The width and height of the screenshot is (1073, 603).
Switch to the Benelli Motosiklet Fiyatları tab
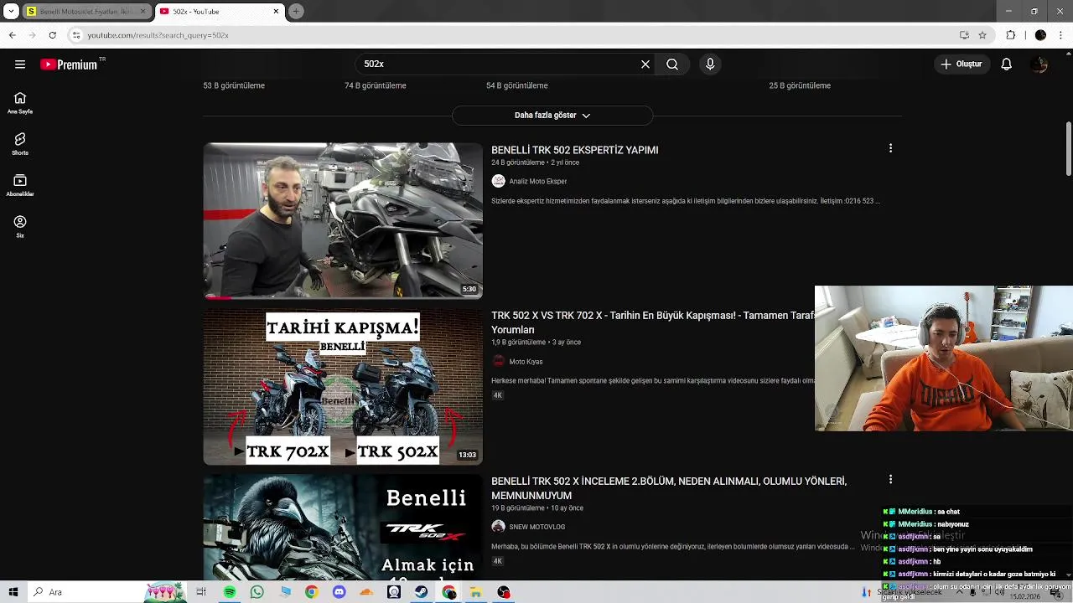pyautogui.click(x=82, y=12)
